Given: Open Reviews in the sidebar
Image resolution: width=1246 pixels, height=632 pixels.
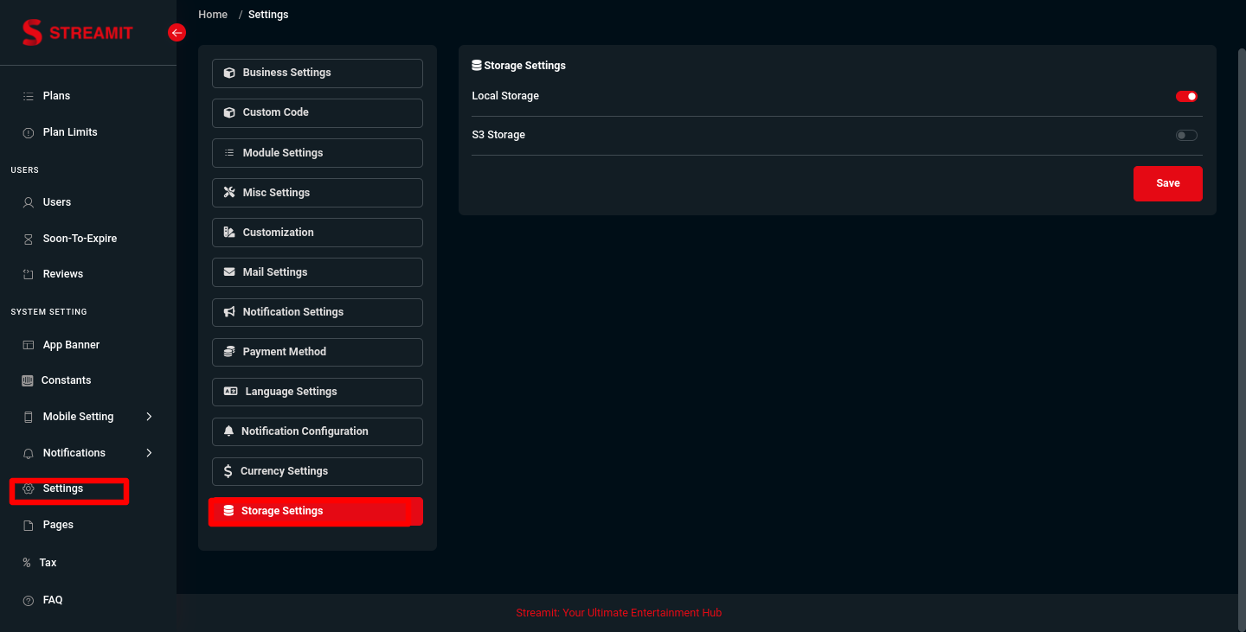Looking at the screenshot, I should pyautogui.click(x=63, y=274).
